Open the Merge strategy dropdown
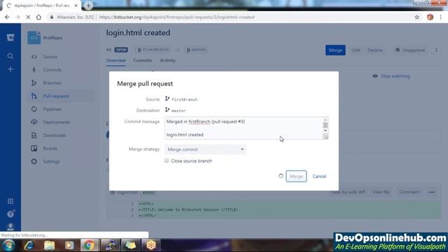The height and width of the screenshot is (252, 448). tap(205, 149)
